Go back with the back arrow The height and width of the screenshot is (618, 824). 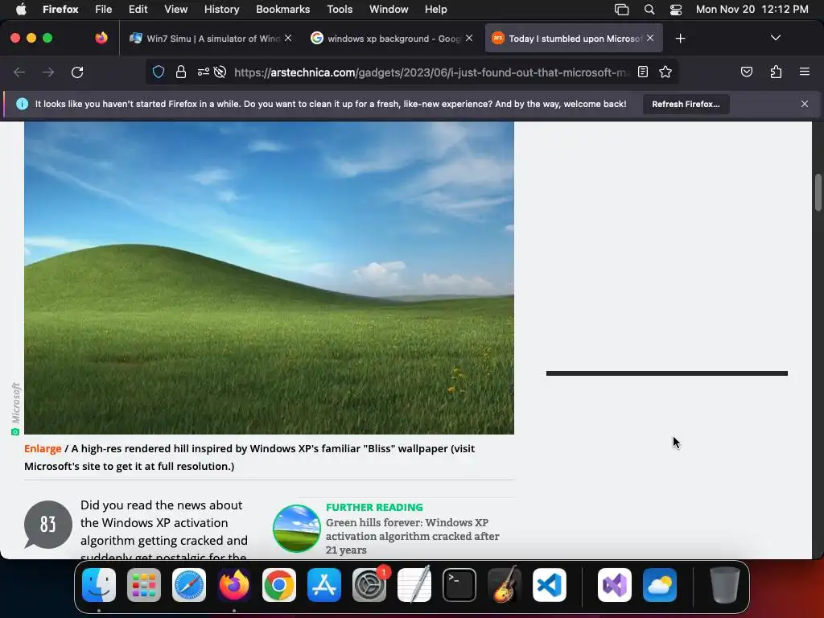point(19,72)
